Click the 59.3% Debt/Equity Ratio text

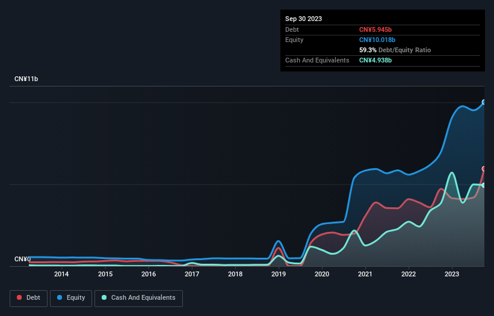click(395, 50)
